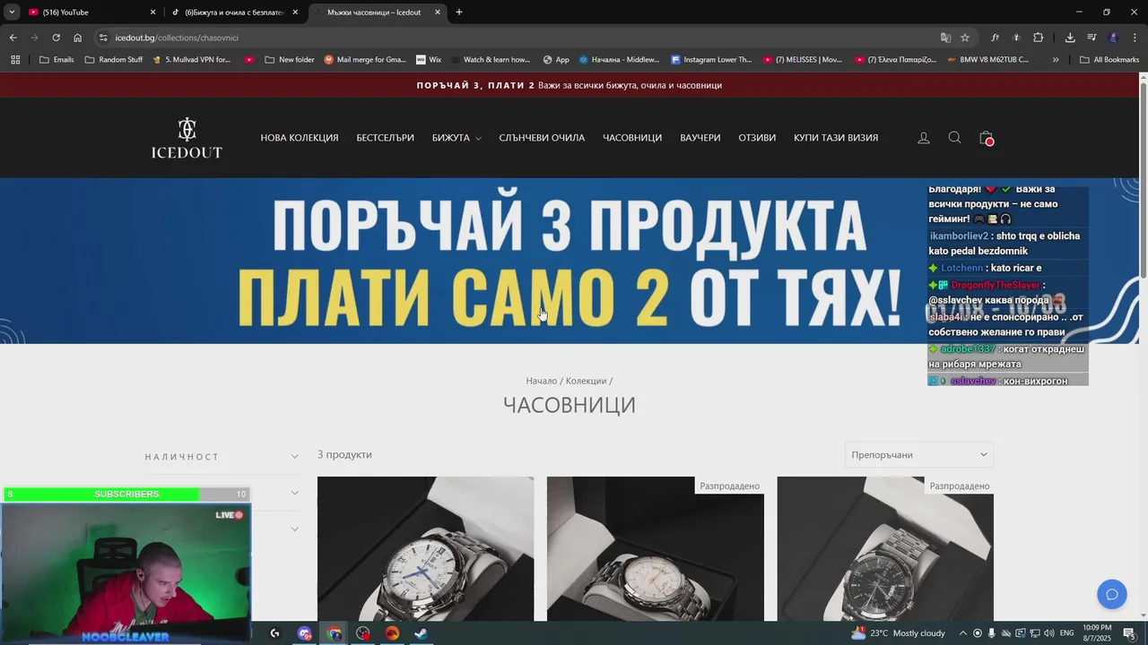Select ЧАСОВНИЦИ in the navigation bar
Screen dimensions: 1148x645
point(632,138)
